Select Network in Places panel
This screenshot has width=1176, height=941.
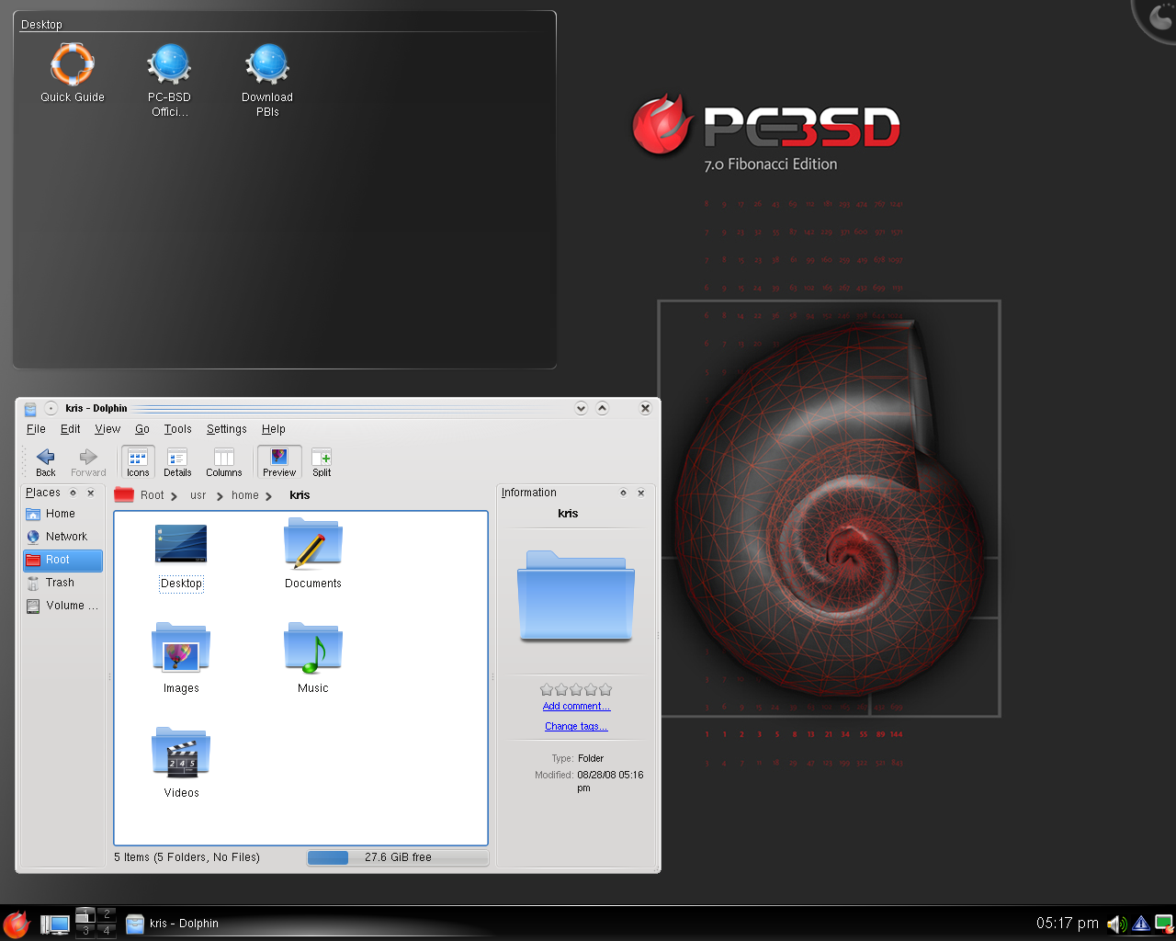[62, 537]
